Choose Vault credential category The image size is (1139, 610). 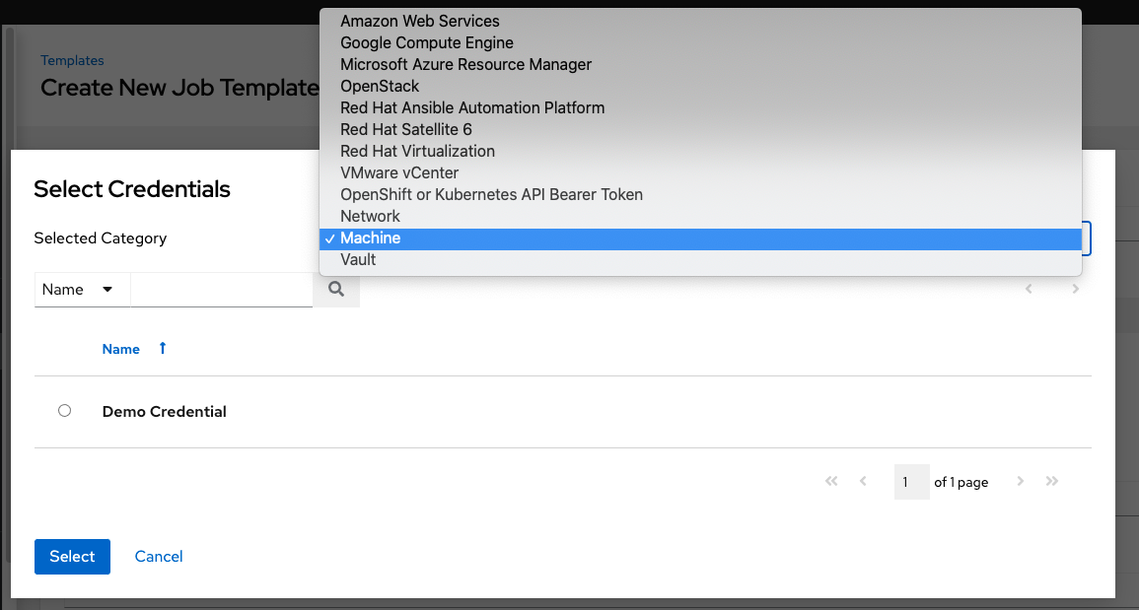point(700,260)
